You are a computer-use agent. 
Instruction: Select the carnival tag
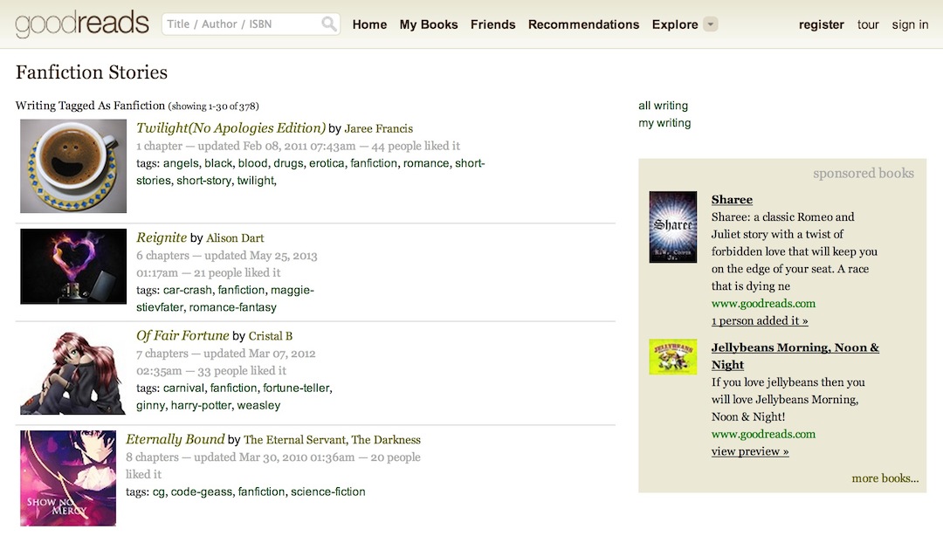(183, 388)
